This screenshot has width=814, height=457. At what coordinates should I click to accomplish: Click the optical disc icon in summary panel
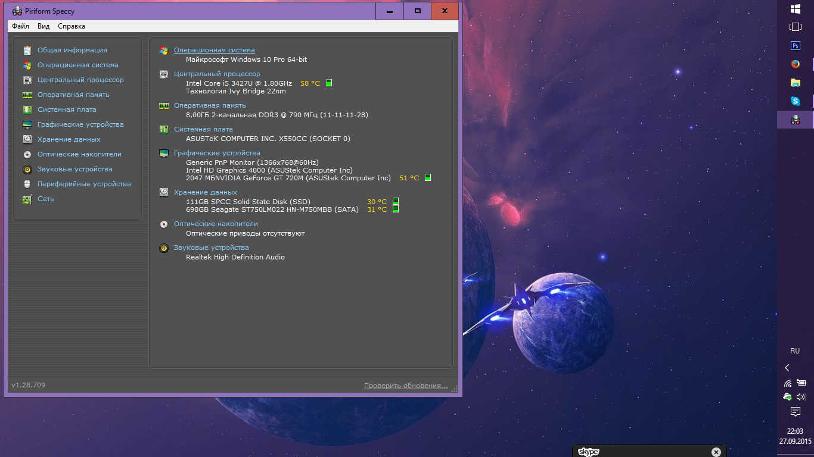164,224
